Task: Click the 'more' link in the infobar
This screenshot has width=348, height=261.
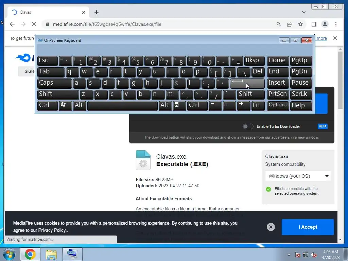Action: [321, 38]
